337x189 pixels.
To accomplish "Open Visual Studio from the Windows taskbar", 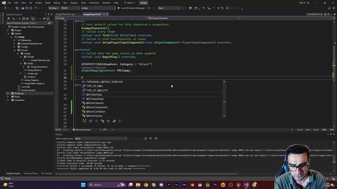I will [246, 185].
